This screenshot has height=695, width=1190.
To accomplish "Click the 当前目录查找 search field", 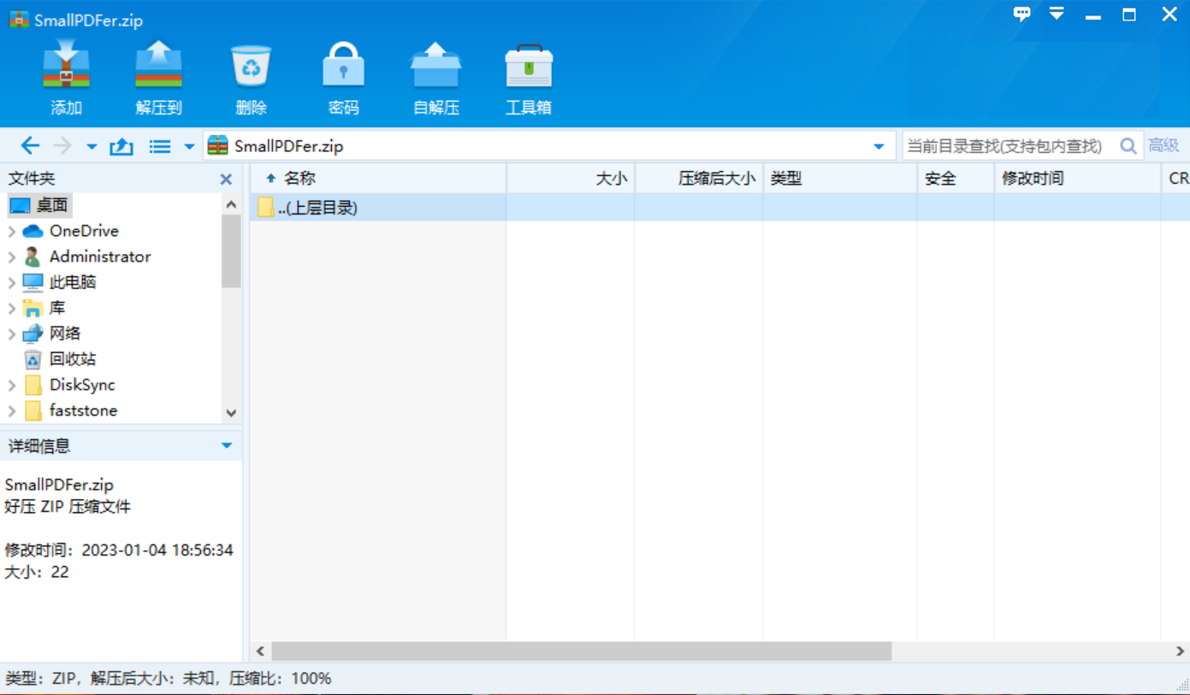I will pos(1009,146).
